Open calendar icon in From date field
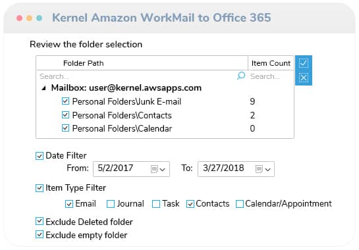This screenshot has height=250, width=359. tap(154, 169)
